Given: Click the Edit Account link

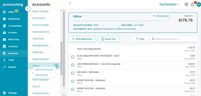Looking at the screenshot, I should pyautogui.click(x=163, y=16).
